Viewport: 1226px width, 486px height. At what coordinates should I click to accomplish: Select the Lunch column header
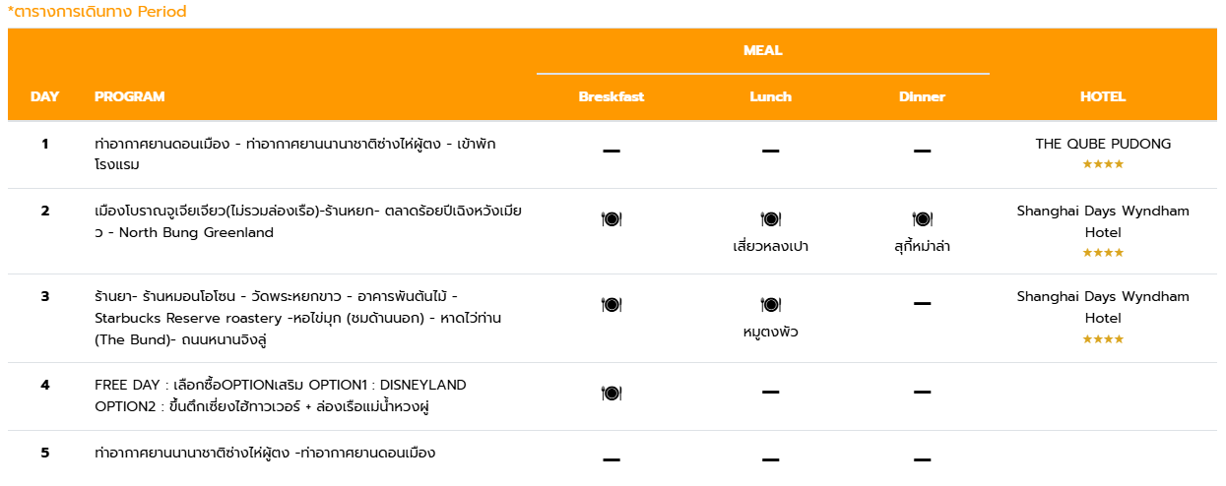[771, 96]
